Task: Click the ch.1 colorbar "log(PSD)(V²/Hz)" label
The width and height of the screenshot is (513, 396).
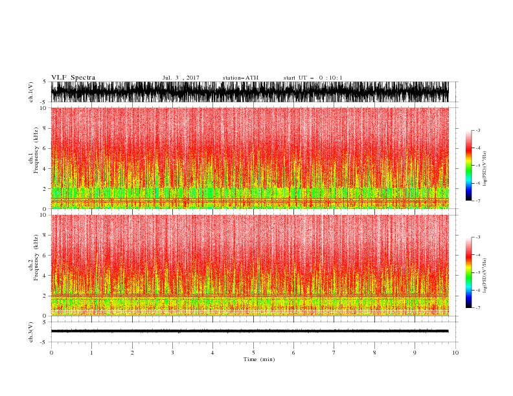Action: coord(484,169)
